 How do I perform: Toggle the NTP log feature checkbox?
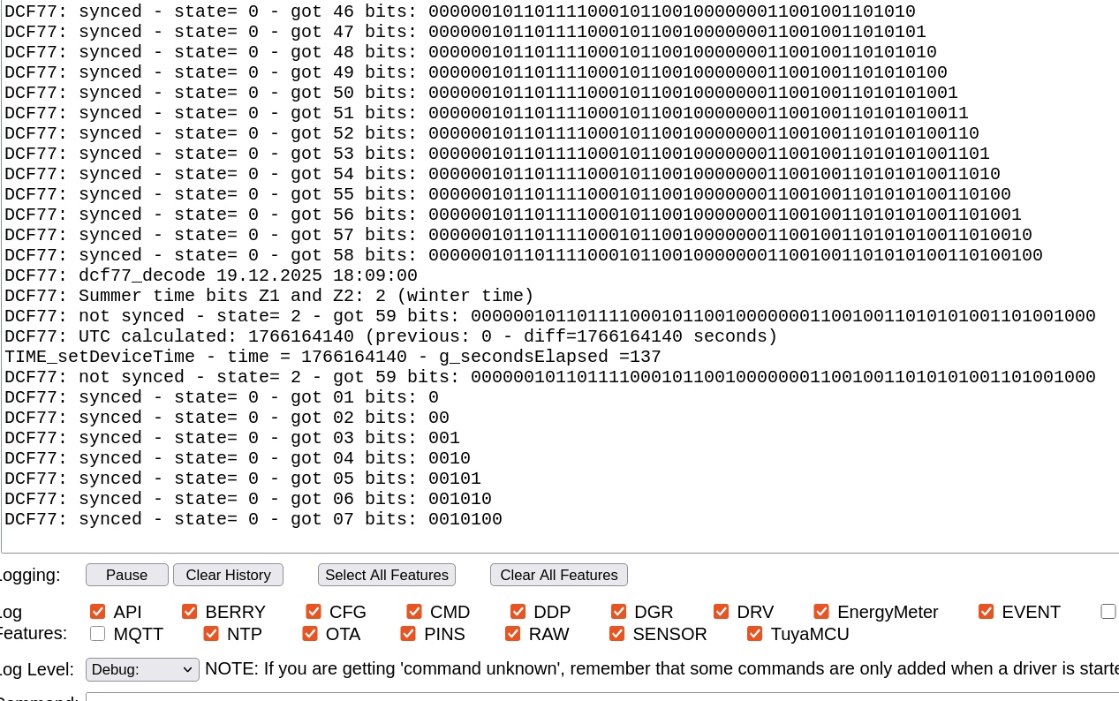click(x=211, y=633)
